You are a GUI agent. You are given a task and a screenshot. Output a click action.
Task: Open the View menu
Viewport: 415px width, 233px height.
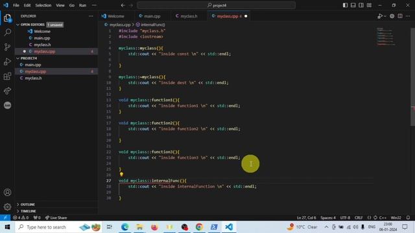(x=60, y=5)
